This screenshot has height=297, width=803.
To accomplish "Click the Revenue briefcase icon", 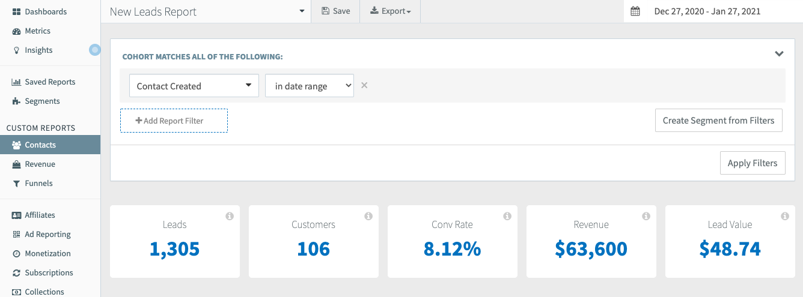I will pos(16,164).
